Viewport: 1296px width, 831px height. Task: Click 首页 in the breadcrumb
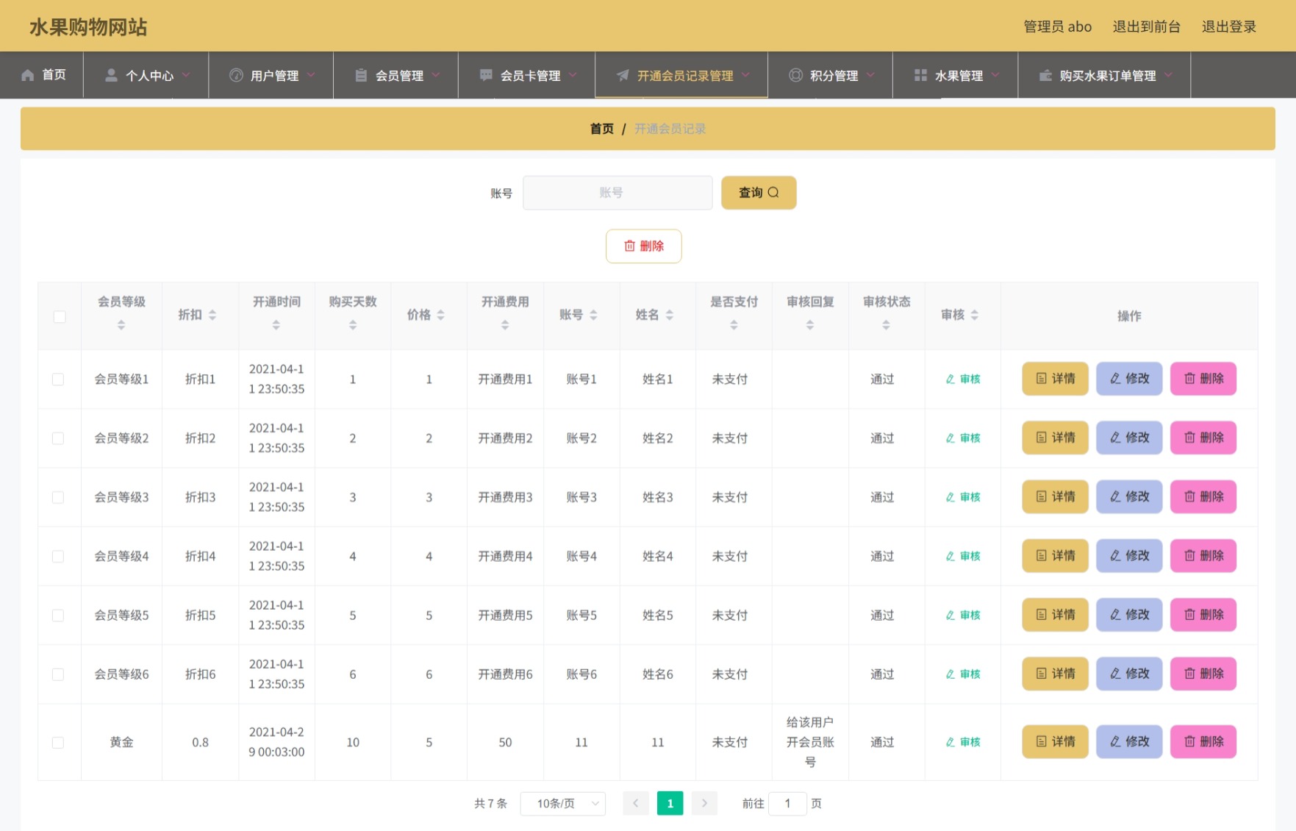click(601, 129)
